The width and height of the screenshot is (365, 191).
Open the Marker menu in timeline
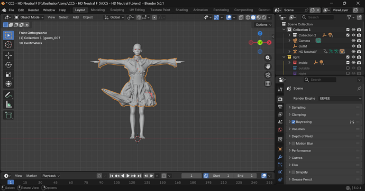pyautogui.click(x=31, y=176)
